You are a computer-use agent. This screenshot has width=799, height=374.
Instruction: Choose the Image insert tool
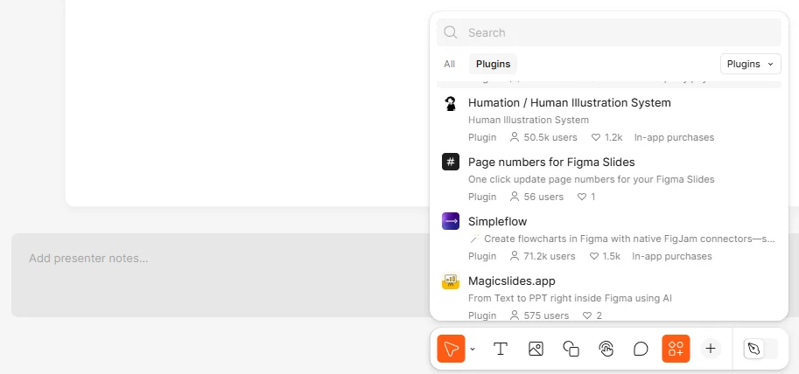pos(536,349)
